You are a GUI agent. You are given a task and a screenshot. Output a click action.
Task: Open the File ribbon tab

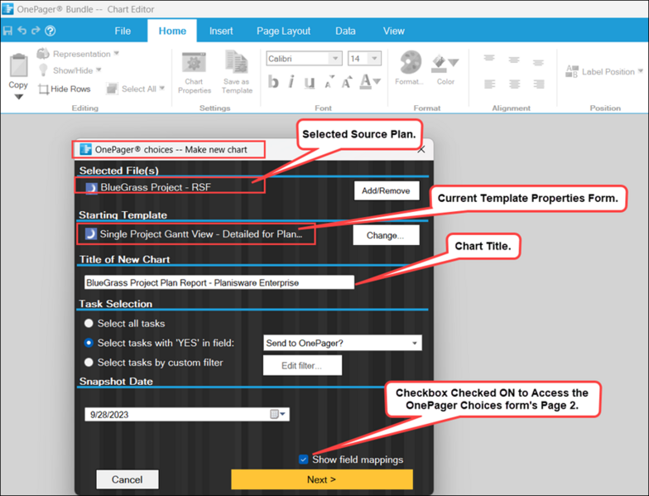coord(123,31)
